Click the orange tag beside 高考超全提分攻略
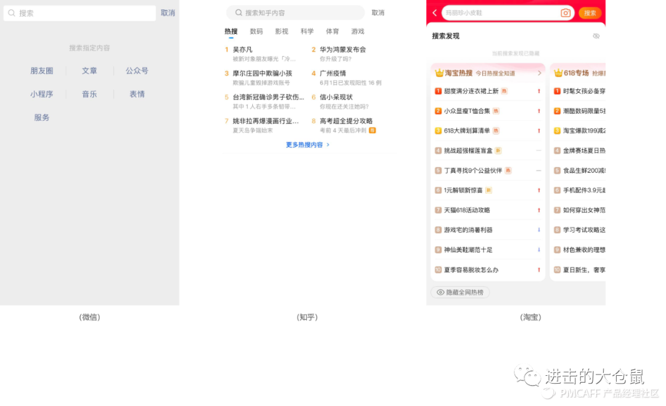This screenshot has width=666, height=406. click(x=372, y=131)
